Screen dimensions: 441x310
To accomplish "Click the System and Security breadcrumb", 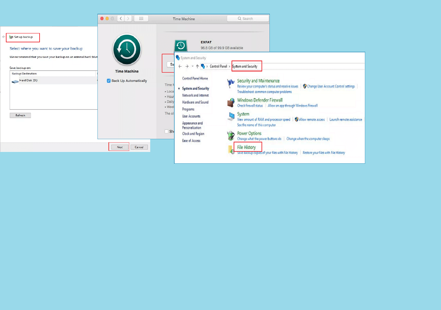I will [x=245, y=66].
